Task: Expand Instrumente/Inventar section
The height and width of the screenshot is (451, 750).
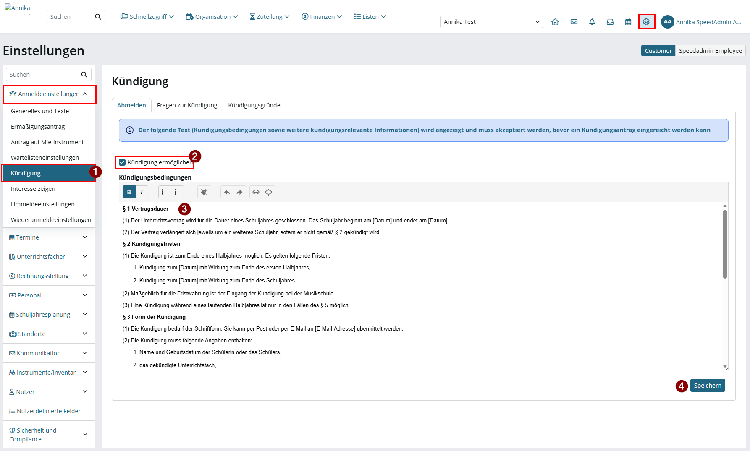Action: coord(49,373)
